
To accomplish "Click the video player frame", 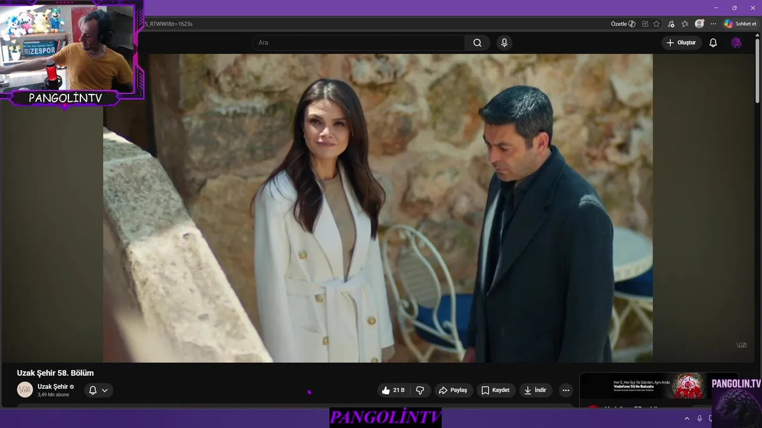I will pos(378,208).
